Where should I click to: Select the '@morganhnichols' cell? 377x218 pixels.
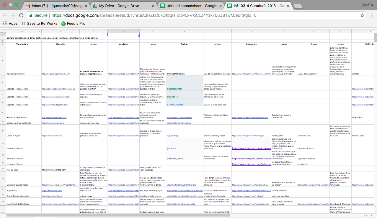[x=185, y=61]
